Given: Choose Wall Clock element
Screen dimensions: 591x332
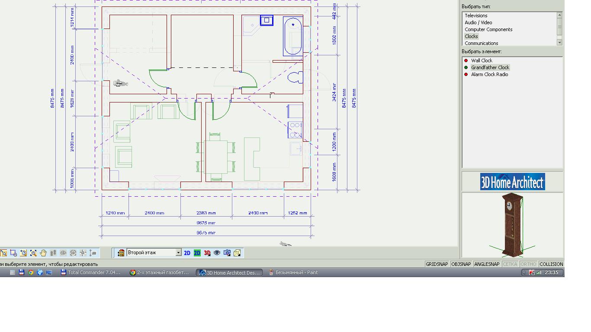Looking at the screenshot, I should click(482, 61).
